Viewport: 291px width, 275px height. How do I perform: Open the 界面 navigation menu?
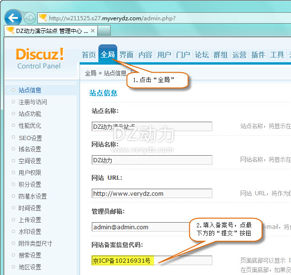(x=126, y=55)
